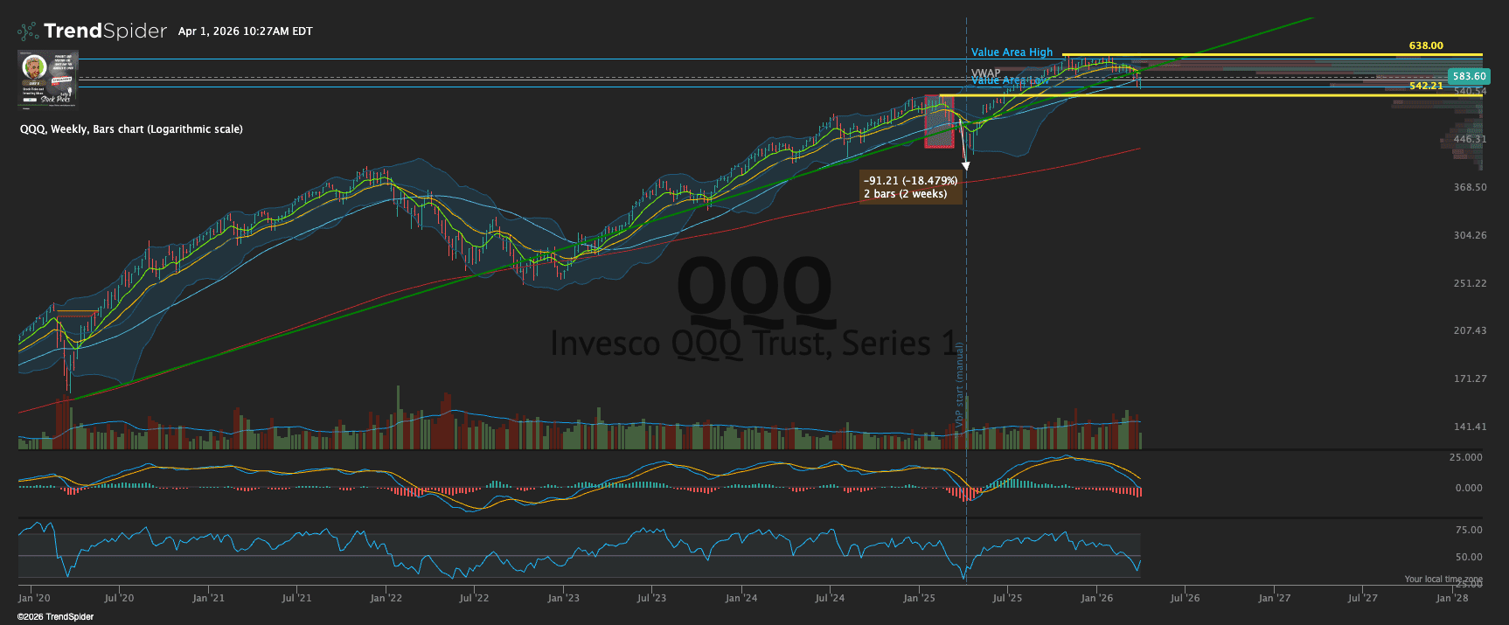Screen dimensions: 1509x625
Task: Click the Value Area High label
Action: tap(1012, 52)
